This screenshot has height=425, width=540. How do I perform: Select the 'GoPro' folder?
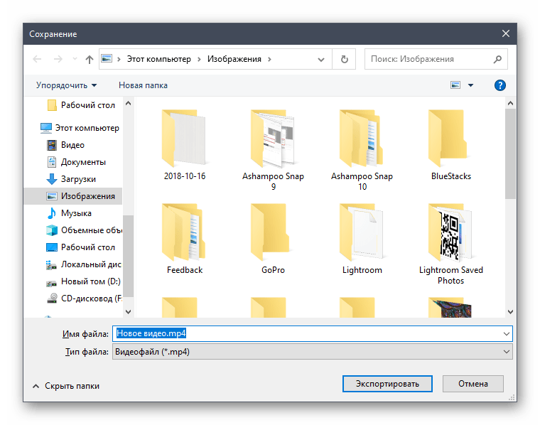click(x=273, y=239)
